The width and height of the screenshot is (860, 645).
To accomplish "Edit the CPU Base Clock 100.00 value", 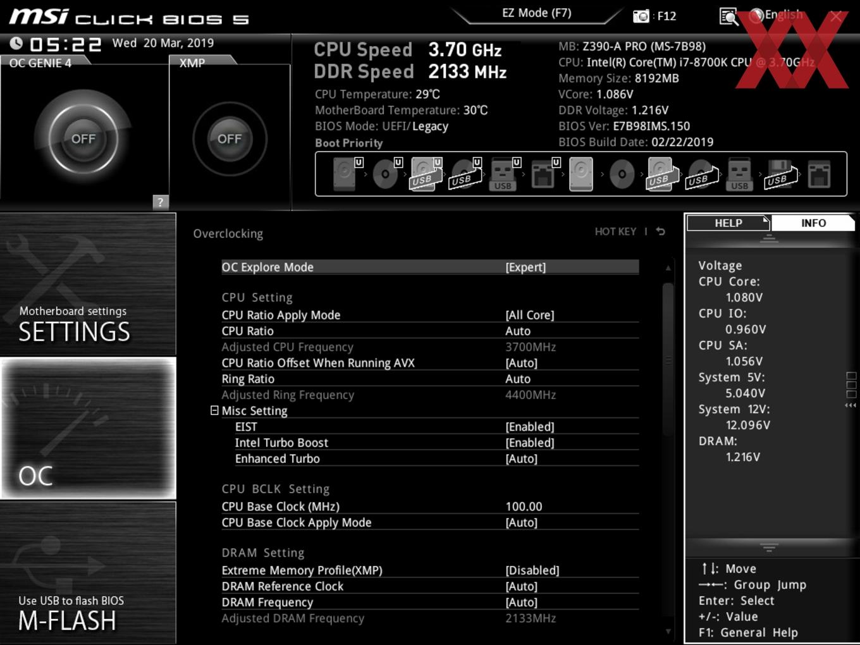I will pyautogui.click(x=524, y=507).
